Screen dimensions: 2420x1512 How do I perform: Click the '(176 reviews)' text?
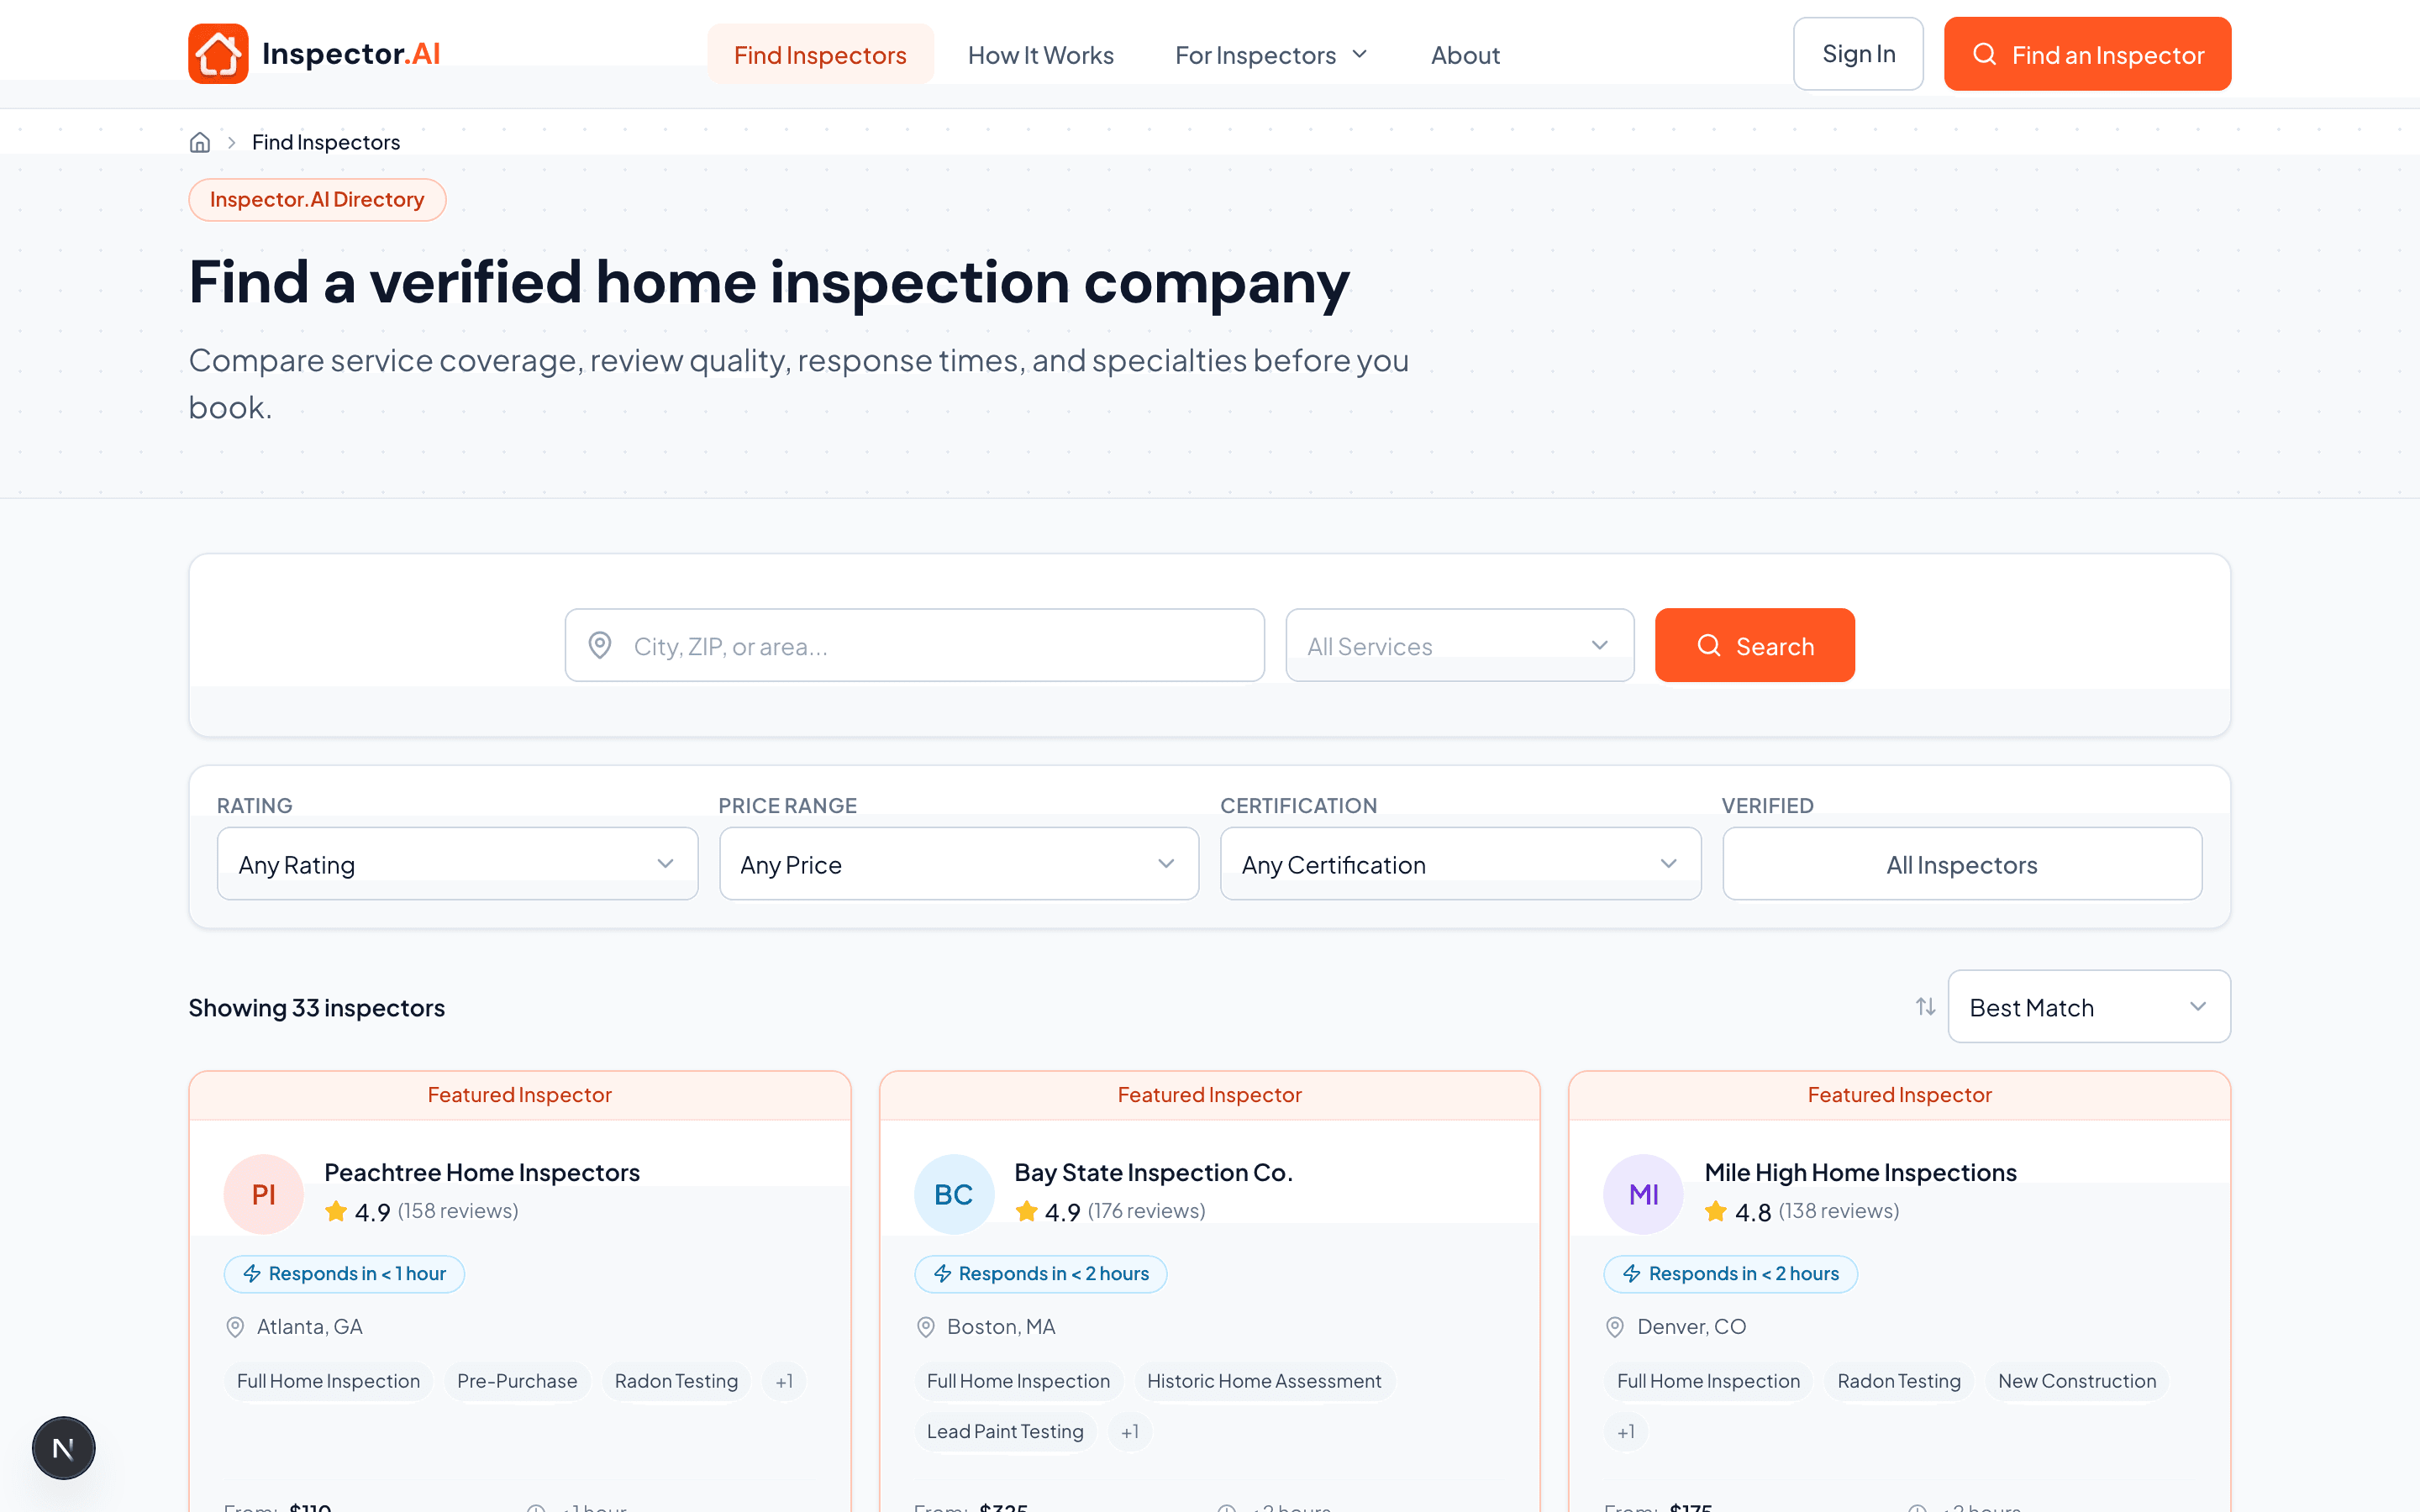tap(1146, 1211)
